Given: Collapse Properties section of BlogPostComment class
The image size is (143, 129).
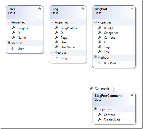Looking at the screenshot, I should (95, 109).
